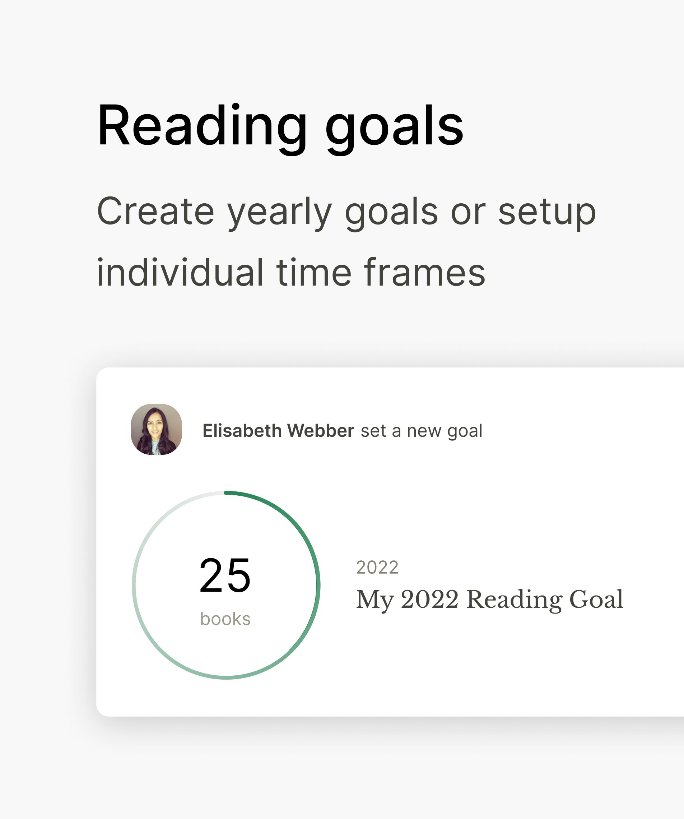Click the subtitle word "goals" after "yearly"
This screenshot has height=819, width=684.
coord(391,212)
